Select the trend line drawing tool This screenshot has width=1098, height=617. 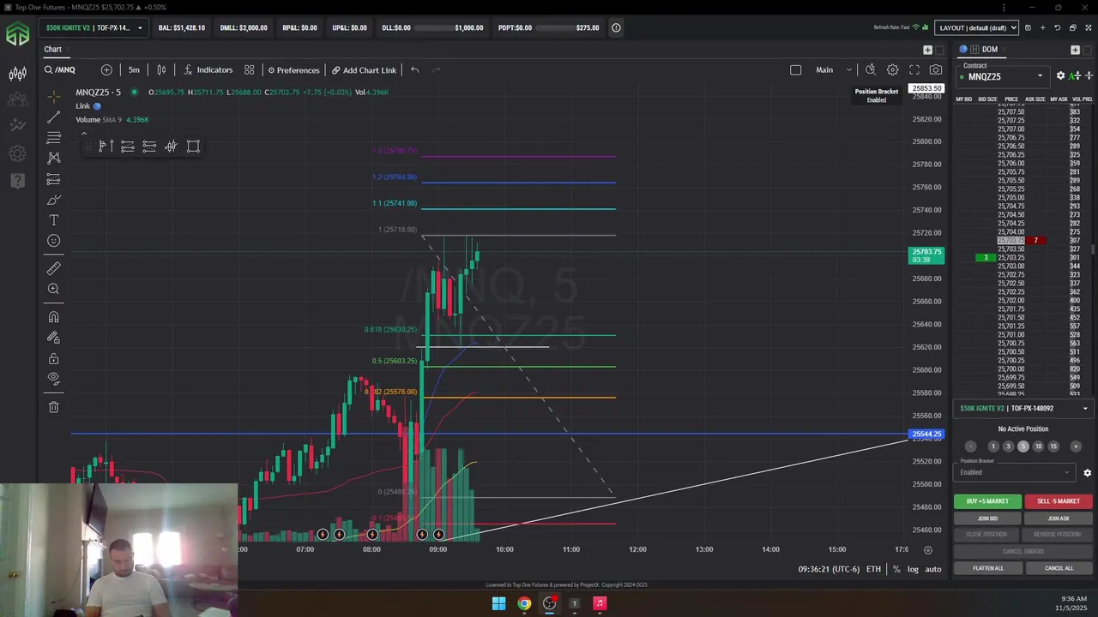pos(53,117)
